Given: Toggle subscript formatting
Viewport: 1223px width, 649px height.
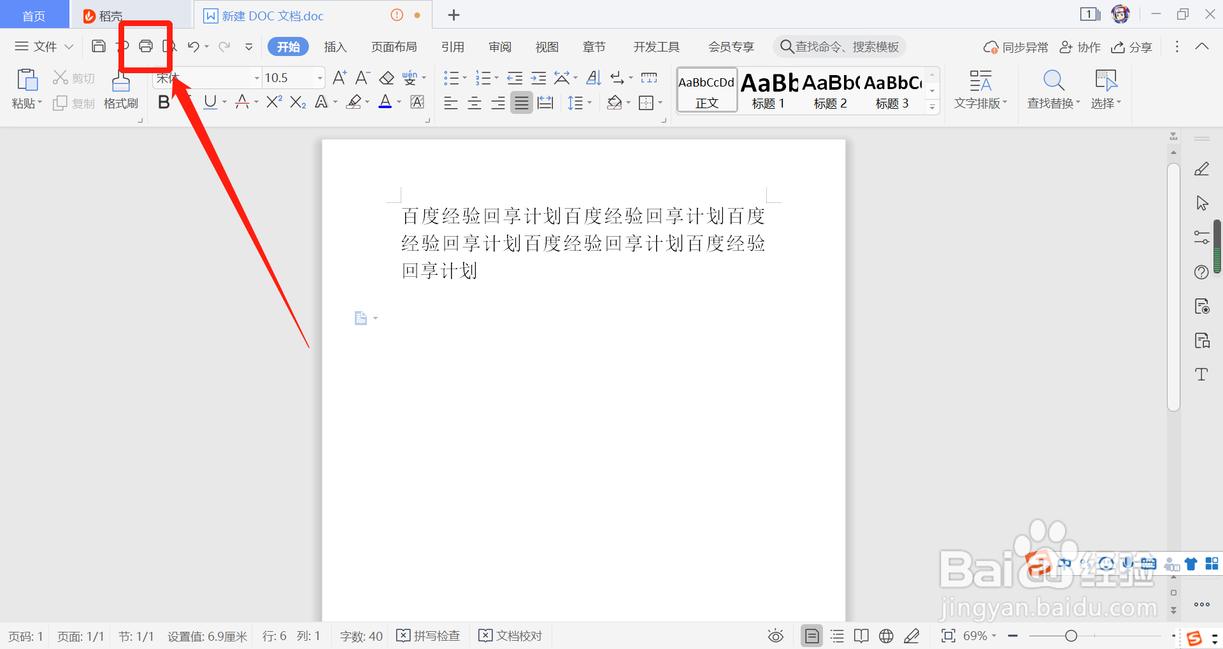Looking at the screenshot, I should tap(298, 102).
